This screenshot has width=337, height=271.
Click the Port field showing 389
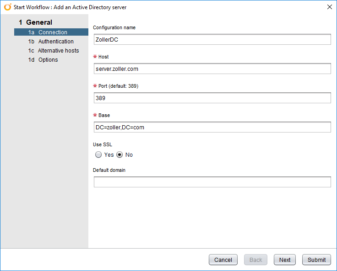point(212,98)
